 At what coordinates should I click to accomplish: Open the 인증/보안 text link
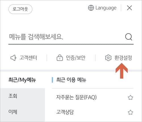pos(76,58)
